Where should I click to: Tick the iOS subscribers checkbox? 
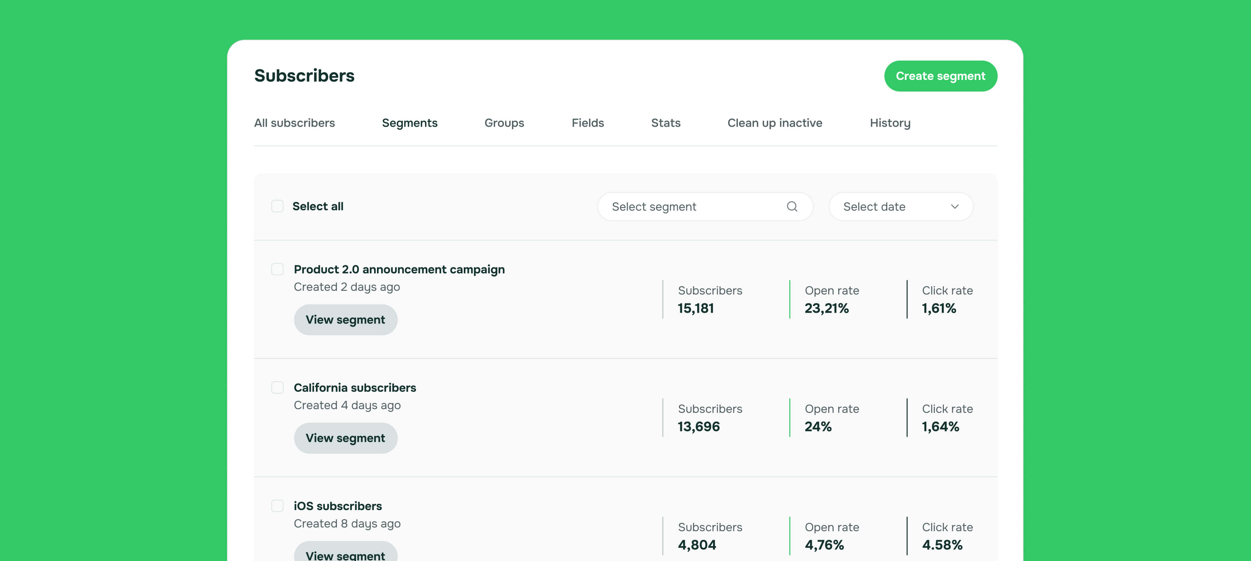(x=277, y=505)
